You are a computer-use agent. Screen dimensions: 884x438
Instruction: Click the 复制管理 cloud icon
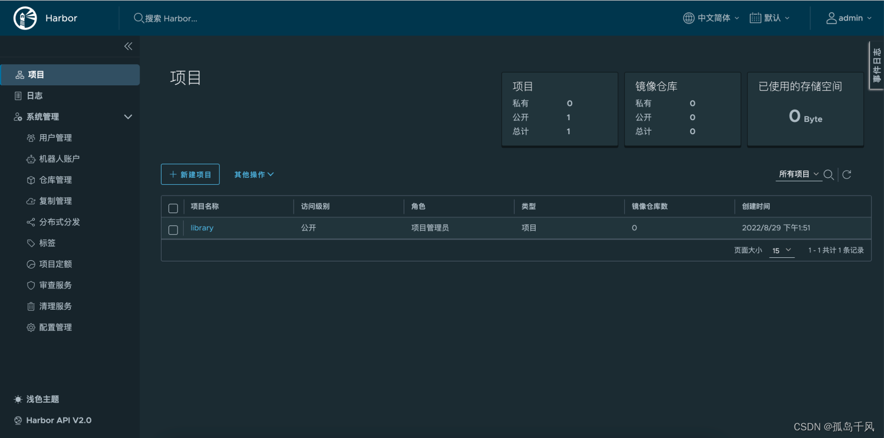pos(31,201)
